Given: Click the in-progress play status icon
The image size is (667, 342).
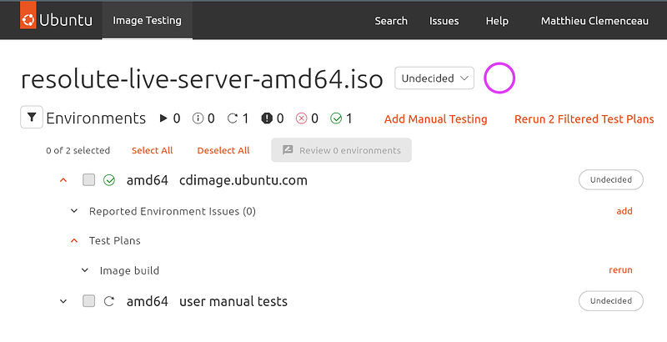Looking at the screenshot, I should [163, 118].
